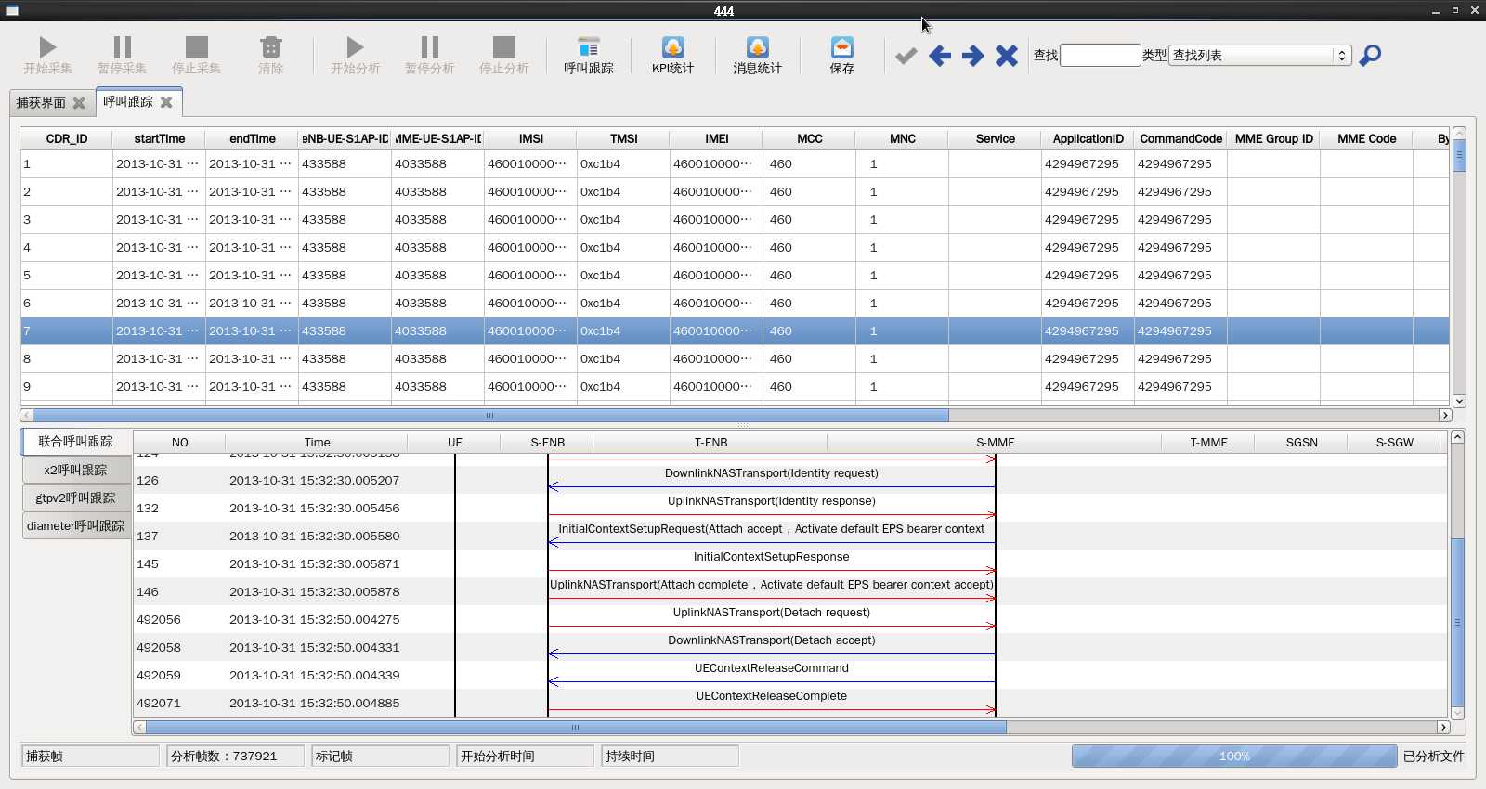
Task: Click the blue X cancel icon
Action: [1007, 56]
